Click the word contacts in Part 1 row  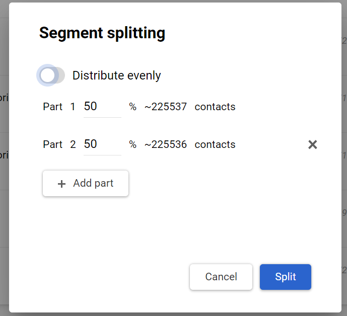pyautogui.click(x=215, y=107)
